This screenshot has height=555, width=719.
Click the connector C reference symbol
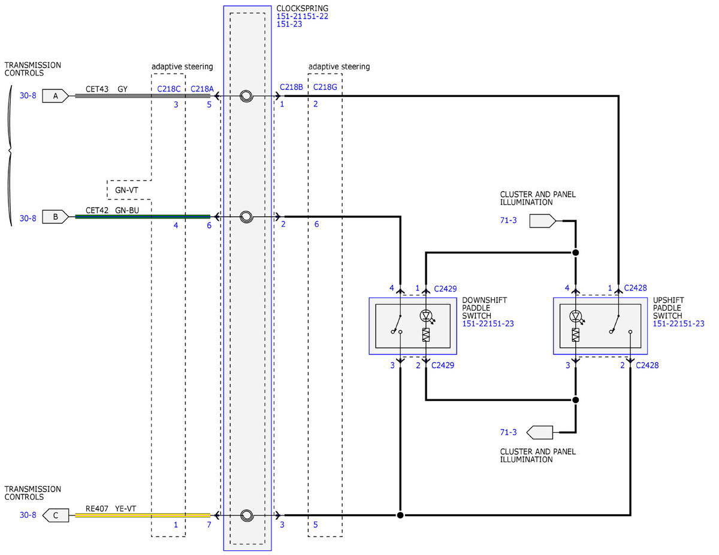(55, 515)
